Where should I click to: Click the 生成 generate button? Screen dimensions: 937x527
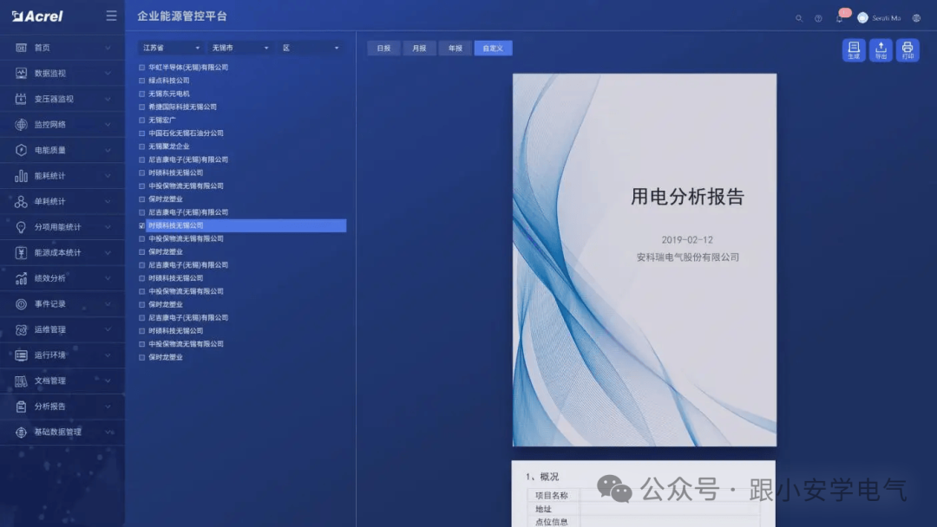853,49
